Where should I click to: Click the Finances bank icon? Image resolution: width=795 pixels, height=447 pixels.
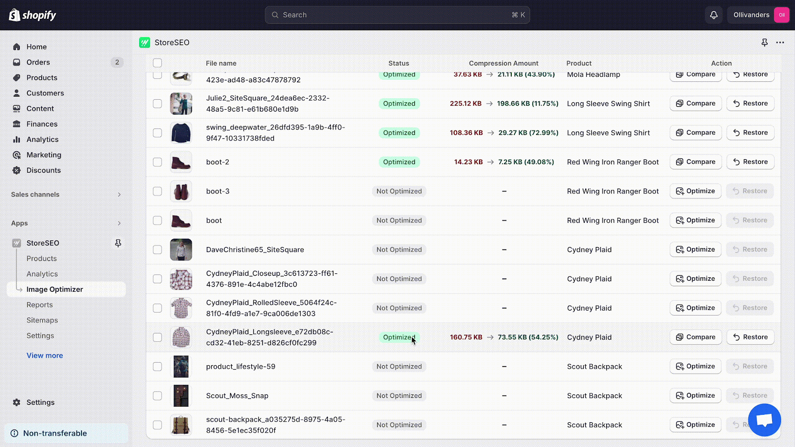17,124
